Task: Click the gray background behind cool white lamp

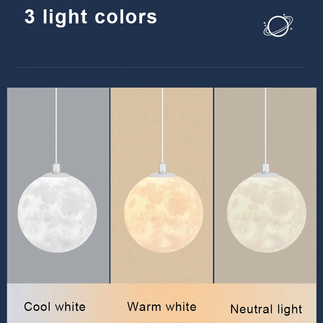Action: 24,121
